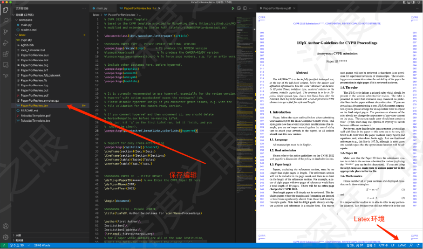Open the Search view in activity bar
This screenshot has height=249, width=423.
[6, 21]
